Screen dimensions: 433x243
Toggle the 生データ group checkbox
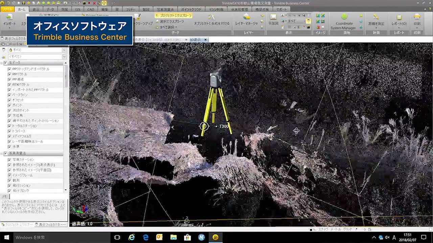(5, 63)
